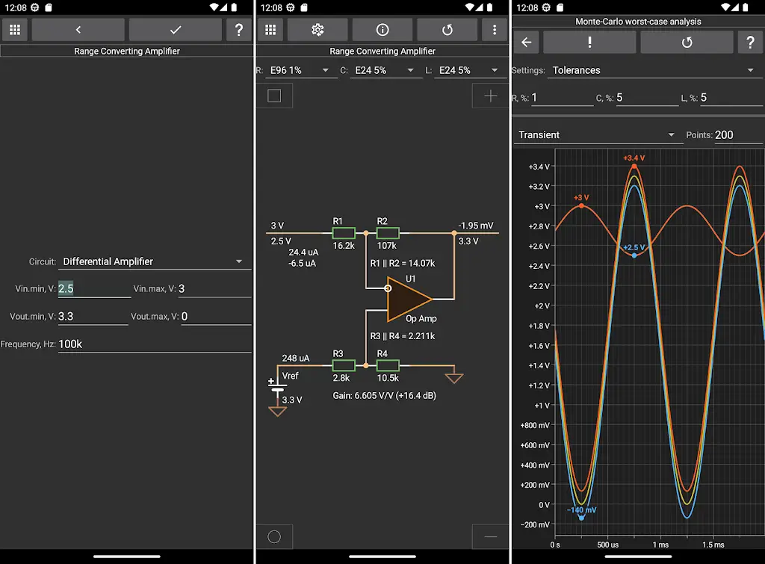Open the settings gear in the schematic toolbar
The image size is (765, 564).
point(318,30)
